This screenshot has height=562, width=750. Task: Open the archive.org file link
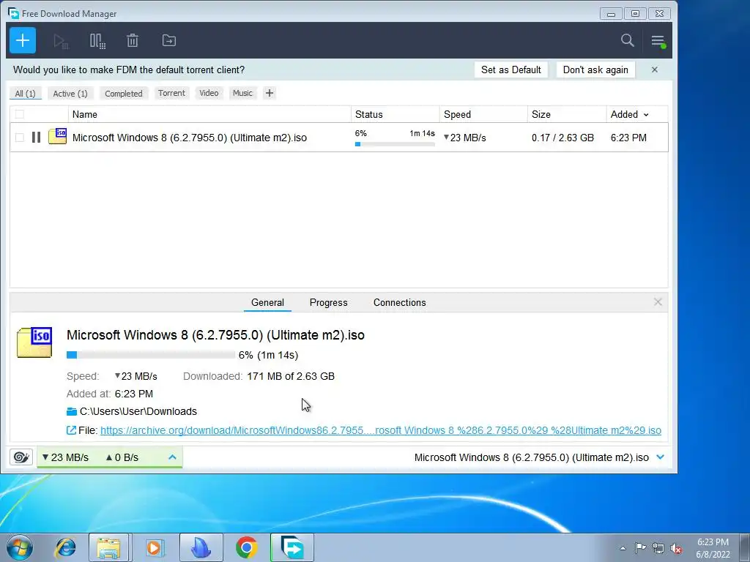click(x=381, y=430)
